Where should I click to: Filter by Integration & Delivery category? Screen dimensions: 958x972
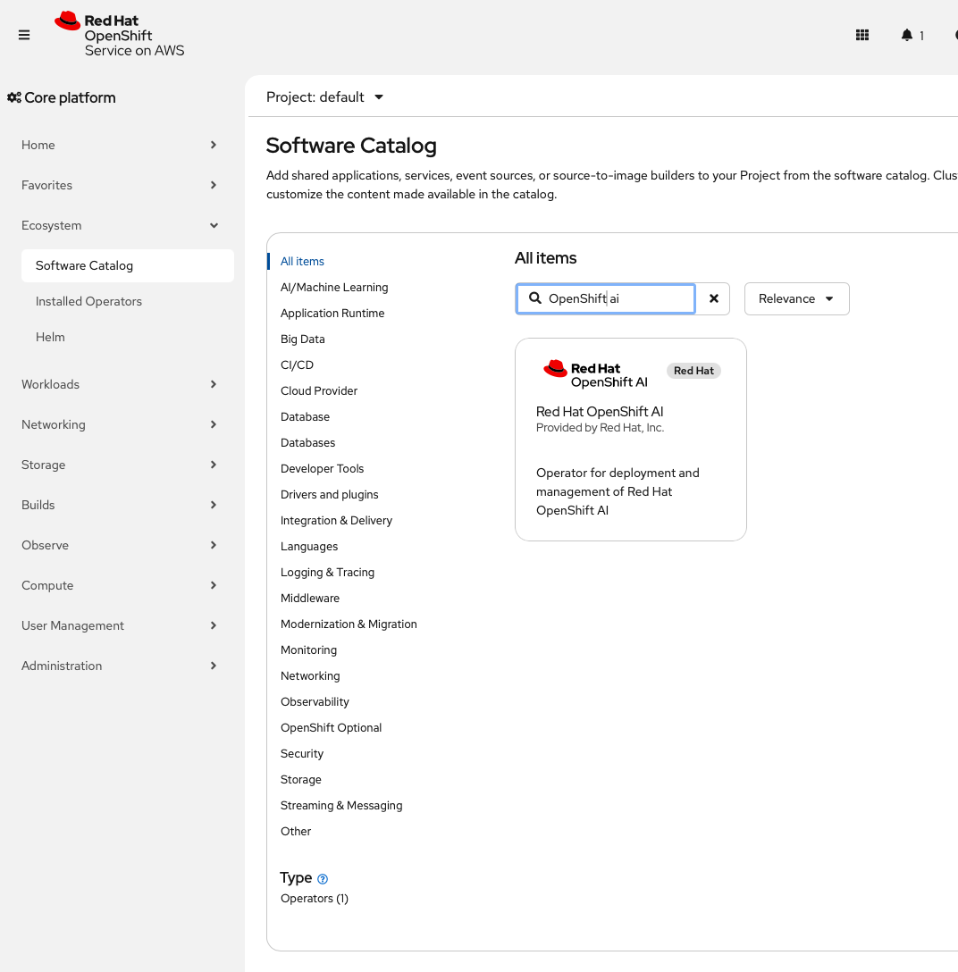coord(336,521)
